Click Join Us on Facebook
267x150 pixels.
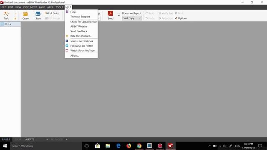tap(81, 41)
